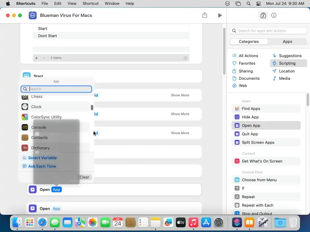Open the Suggestions category

coord(287,56)
